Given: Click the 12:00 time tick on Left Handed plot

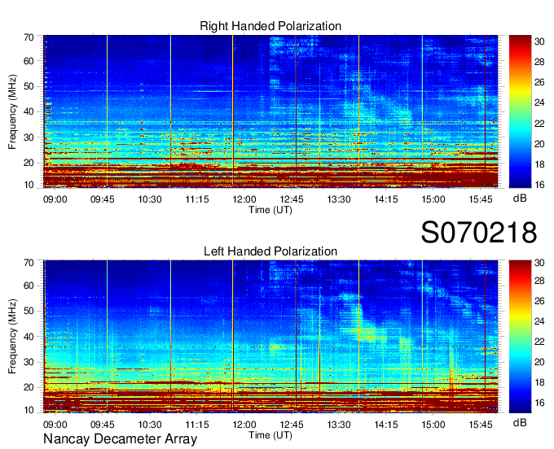Looking at the screenshot, I should pyautogui.click(x=244, y=425).
